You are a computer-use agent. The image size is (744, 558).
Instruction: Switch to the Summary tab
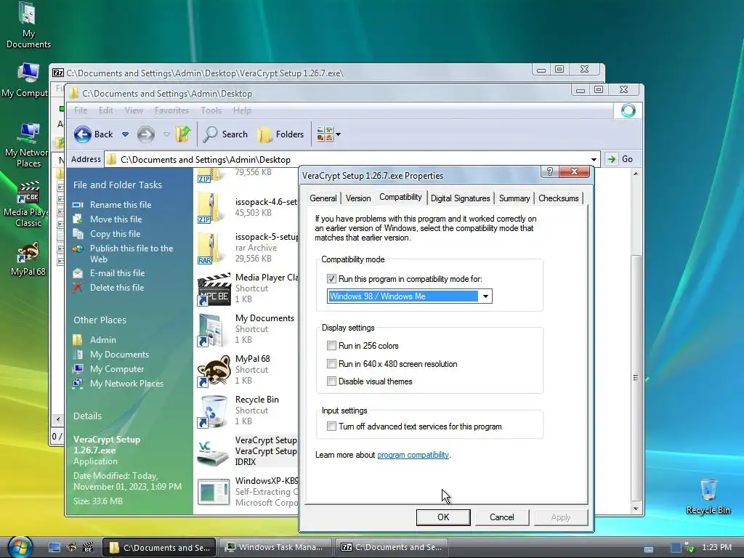pyautogui.click(x=514, y=198)
